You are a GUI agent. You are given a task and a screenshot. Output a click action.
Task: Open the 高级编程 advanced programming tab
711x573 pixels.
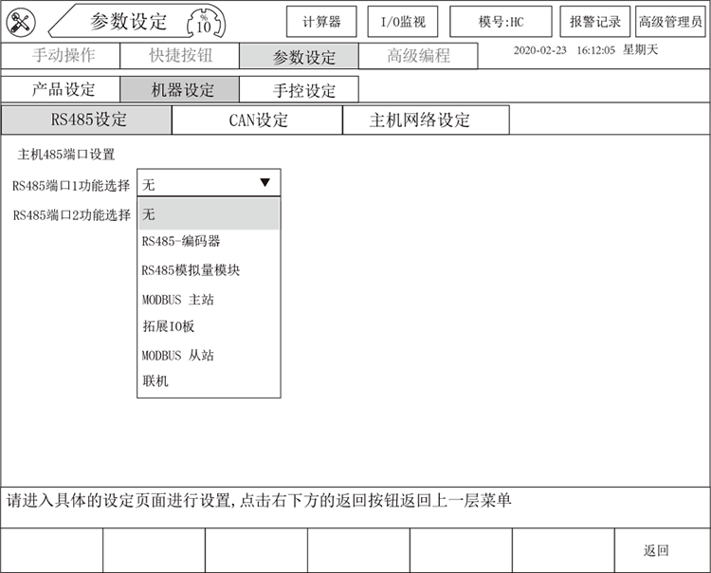[x=418, y=56]
